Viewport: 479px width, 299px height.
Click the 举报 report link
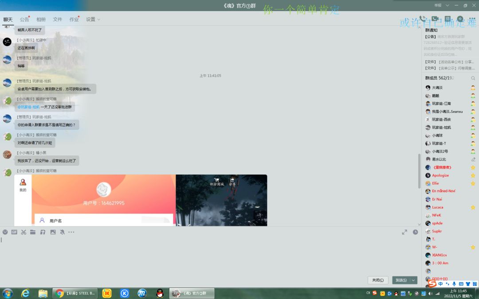pos(438,5)
